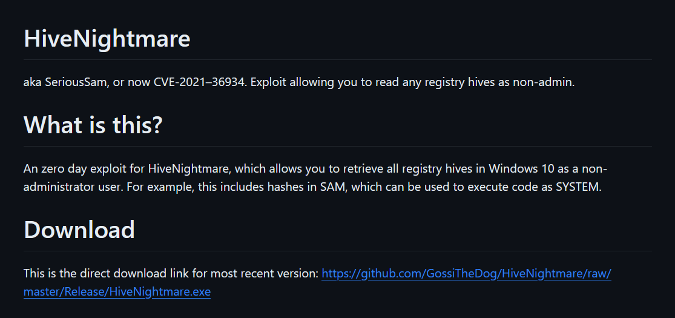This screenshot has height=318, width=675.
Task: Click the 'Windows 10' text
Action: 522,168
